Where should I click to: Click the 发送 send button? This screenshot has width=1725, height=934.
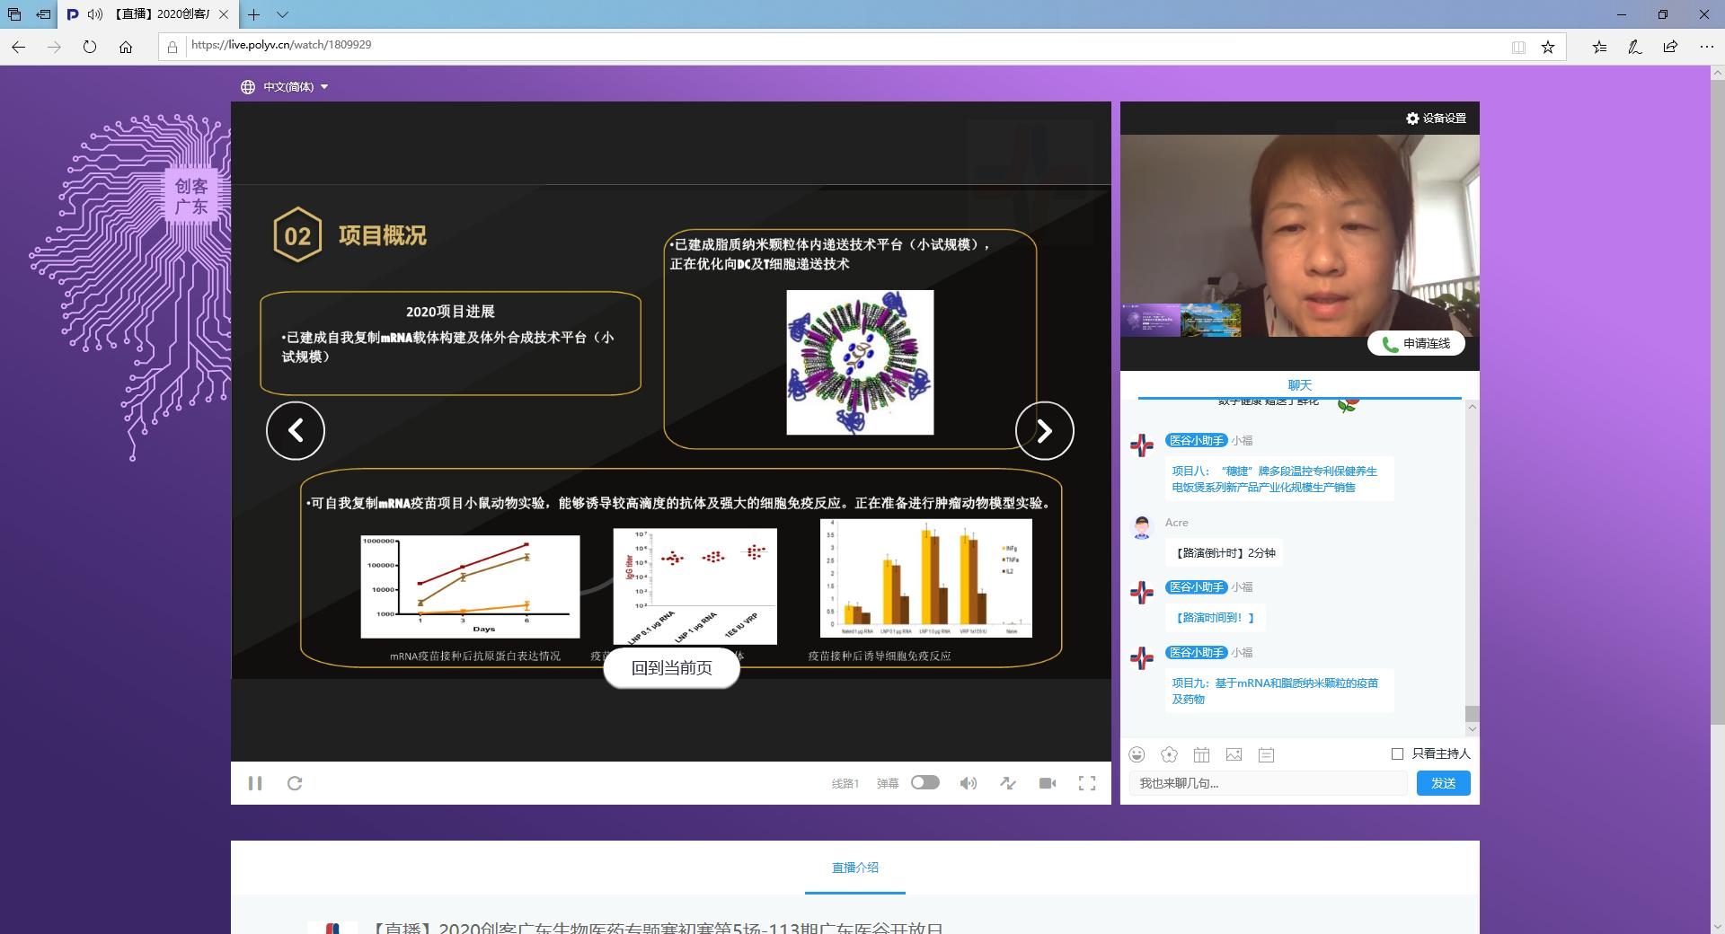[x=1443, y=783]
